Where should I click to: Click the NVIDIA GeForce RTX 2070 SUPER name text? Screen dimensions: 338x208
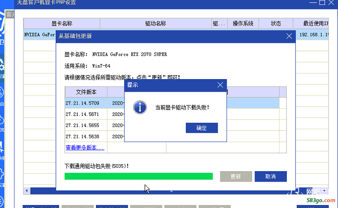click(x=130, y=54)
